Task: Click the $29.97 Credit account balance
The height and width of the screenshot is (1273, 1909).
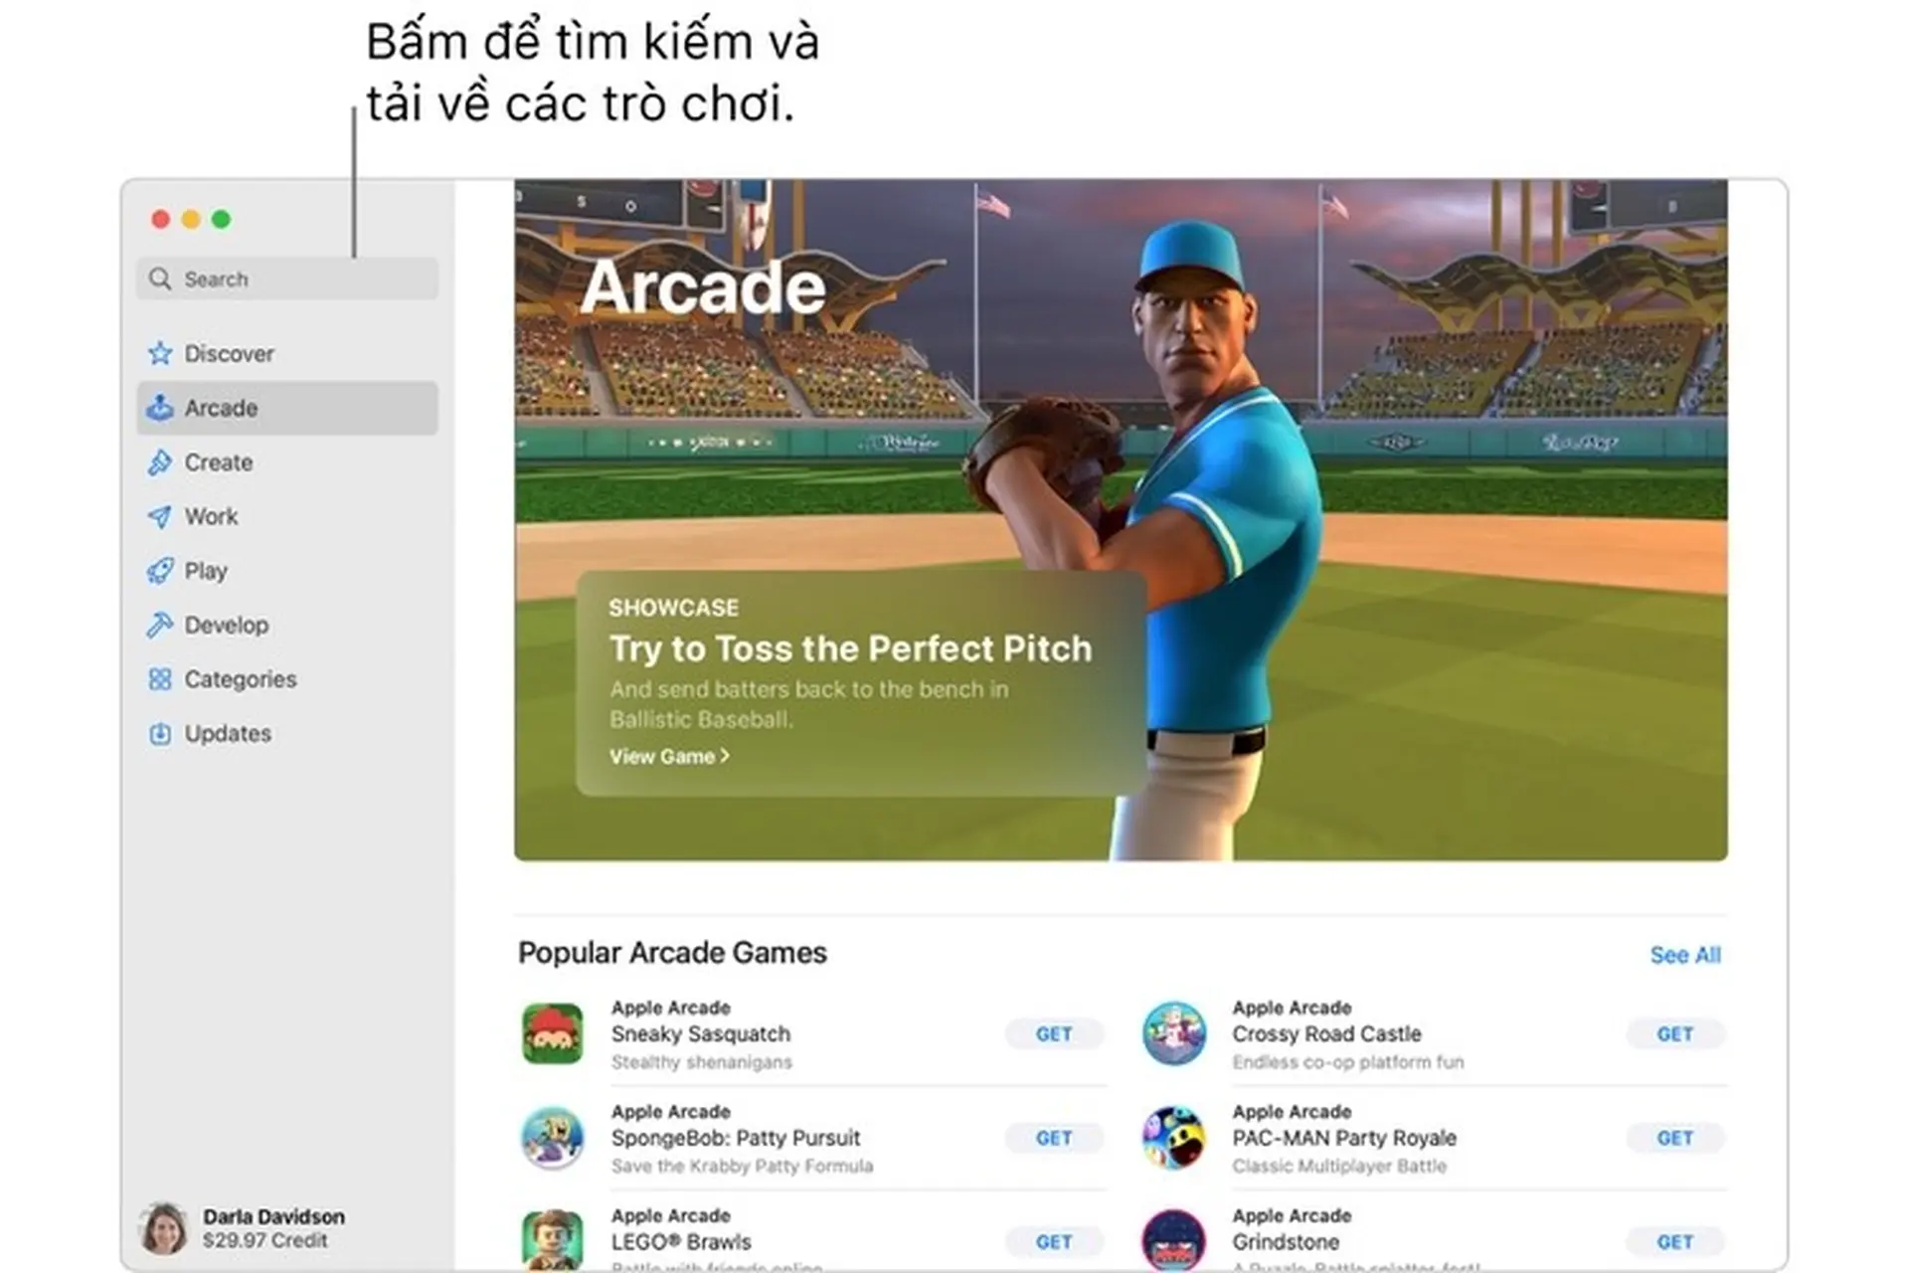Action: pos(264,1240)
